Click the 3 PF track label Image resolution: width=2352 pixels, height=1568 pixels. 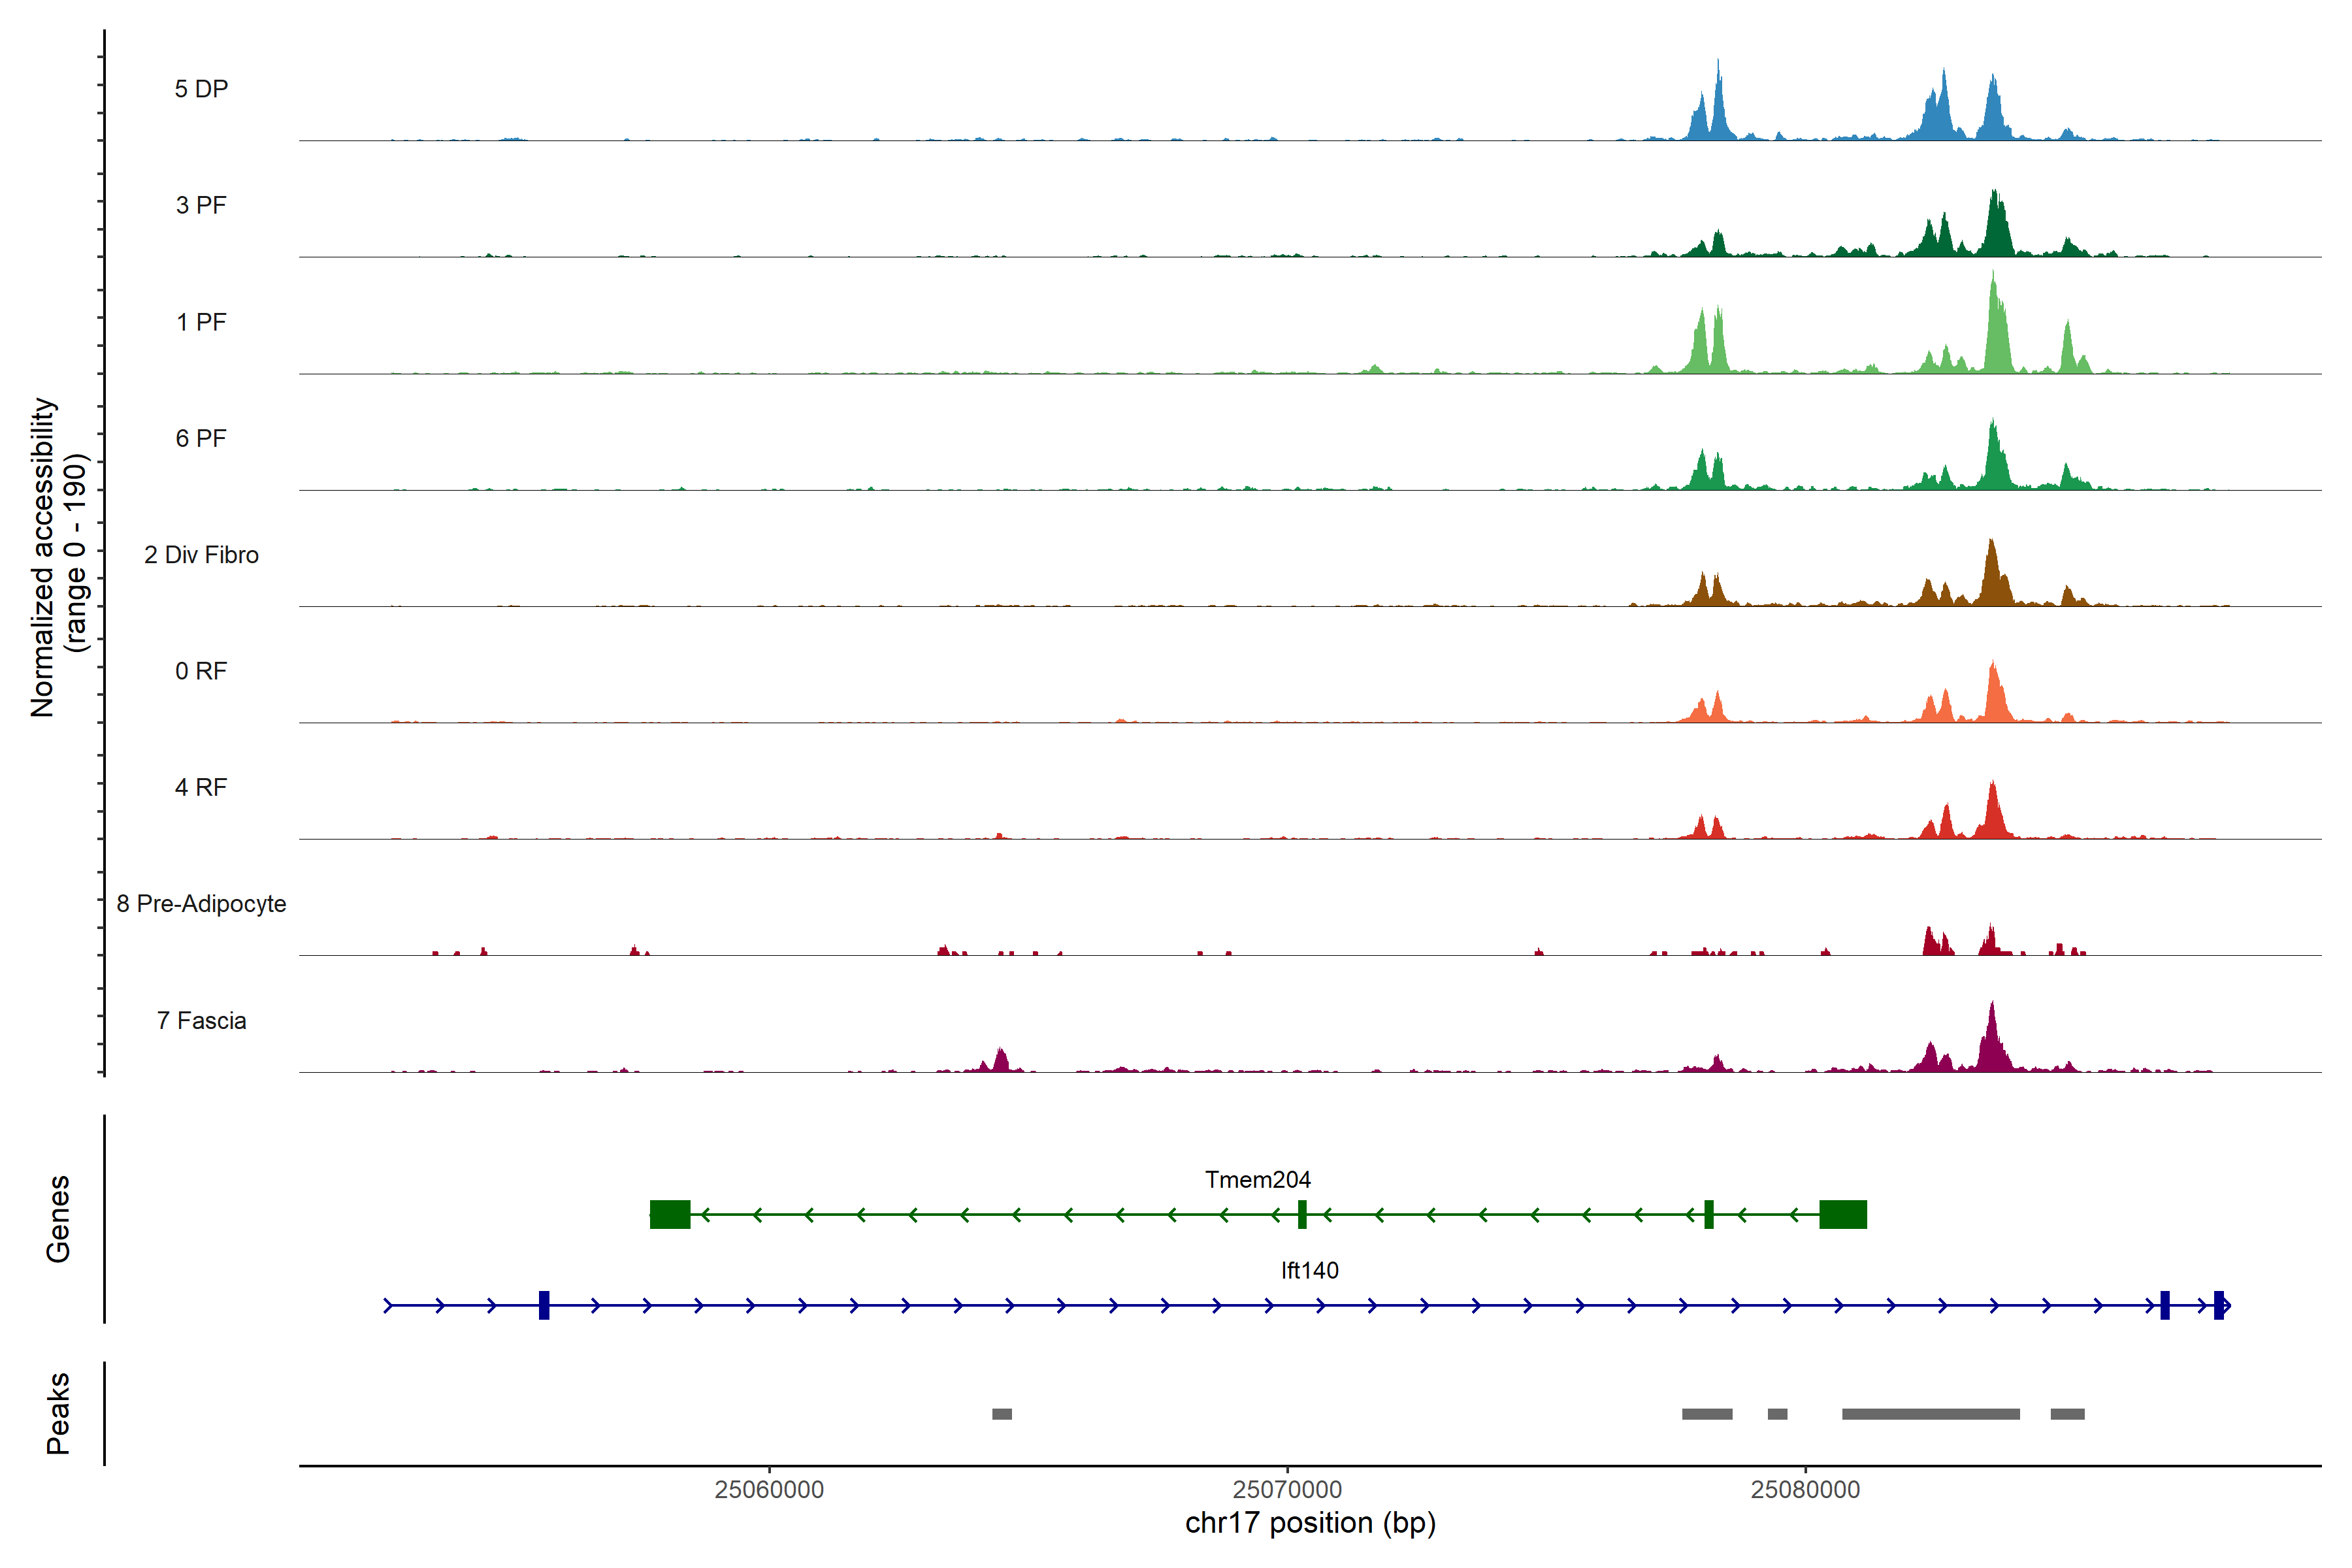click(x=201, y=205)
